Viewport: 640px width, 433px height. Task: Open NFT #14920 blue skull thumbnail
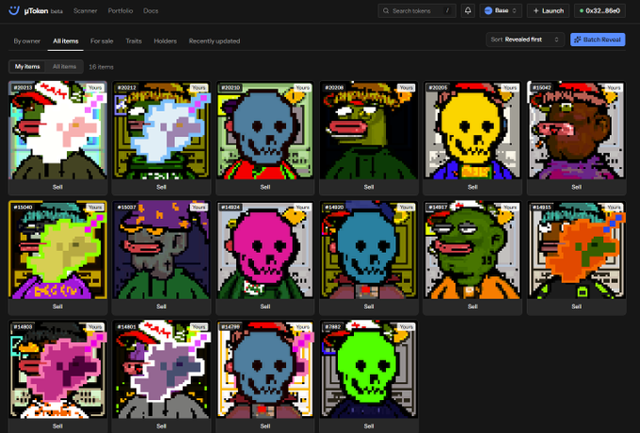[369, 249]
